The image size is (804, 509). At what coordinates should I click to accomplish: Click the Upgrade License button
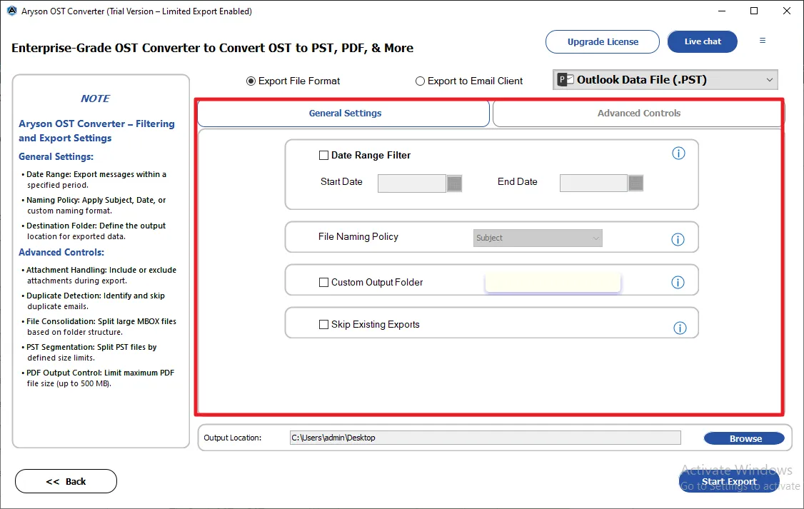pos(603,41)
